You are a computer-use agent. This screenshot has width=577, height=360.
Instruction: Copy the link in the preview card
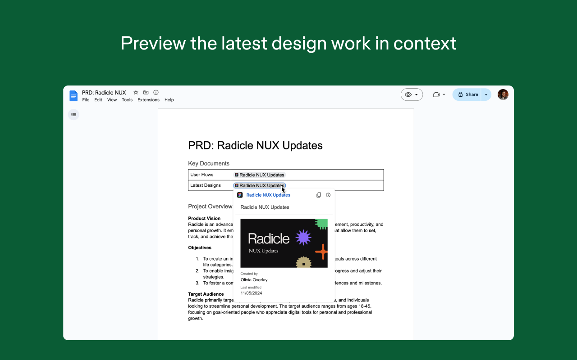319,195
